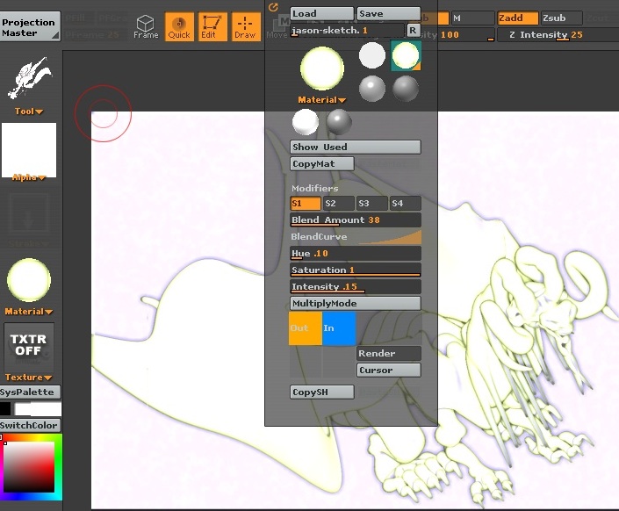This screenshot has width=619, height=511.
Task: Toggle the Quick 3D edit icon
Action: click(x=179, y=27)
